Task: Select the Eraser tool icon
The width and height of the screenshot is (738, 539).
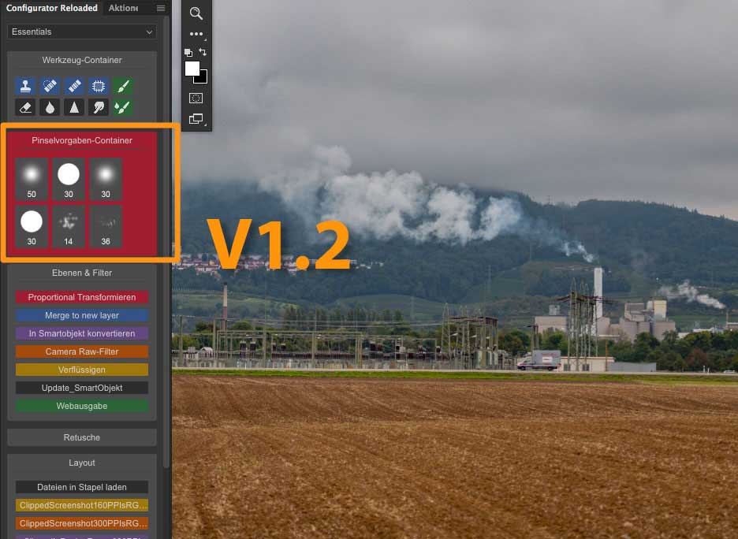Action: point(25,108)
